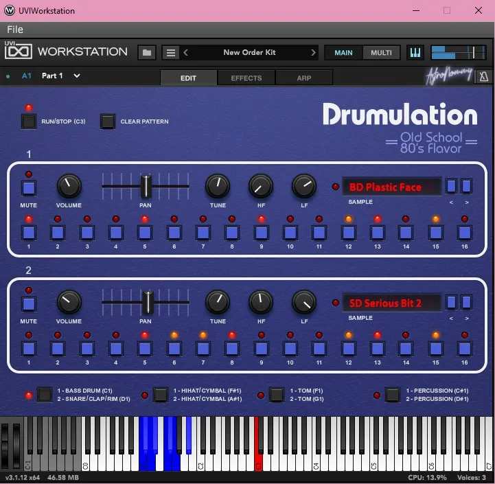The image size is (495, 484).
Task: Click the LF knob of track 2
Action: (304, 302)
